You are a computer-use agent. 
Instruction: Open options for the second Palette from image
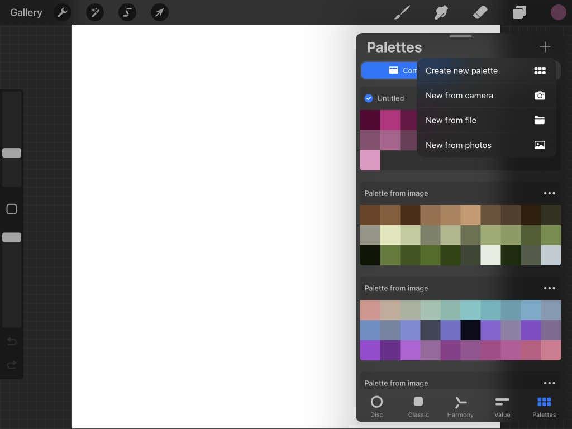550,288
